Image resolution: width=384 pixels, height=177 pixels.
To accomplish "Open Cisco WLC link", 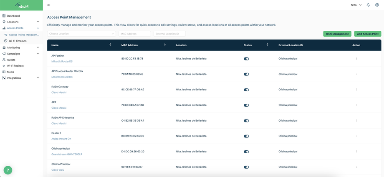I will tap(58, 170).
